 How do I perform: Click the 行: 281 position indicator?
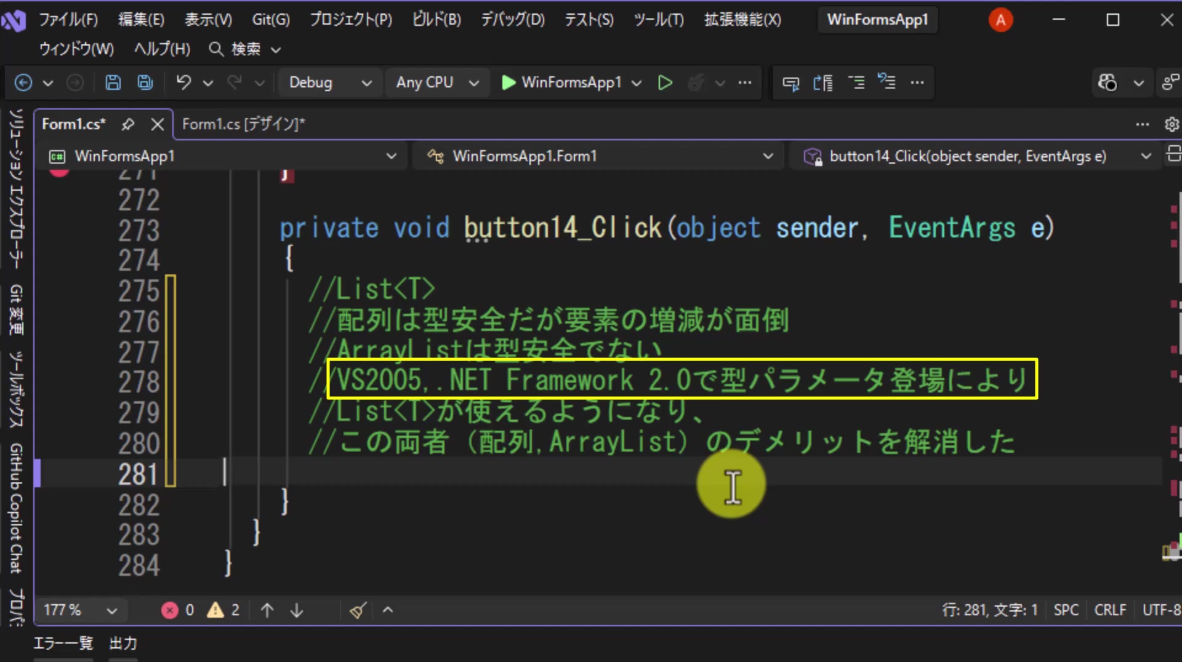pos(990,610)
